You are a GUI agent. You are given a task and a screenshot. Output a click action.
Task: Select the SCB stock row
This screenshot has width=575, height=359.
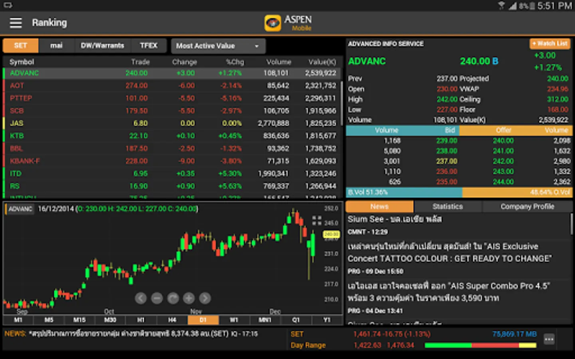(172, 110)
